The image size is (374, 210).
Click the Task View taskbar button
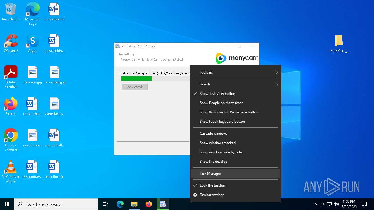coord(105,204)
